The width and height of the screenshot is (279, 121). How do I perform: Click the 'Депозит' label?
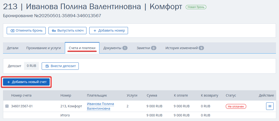click(15, 66)
